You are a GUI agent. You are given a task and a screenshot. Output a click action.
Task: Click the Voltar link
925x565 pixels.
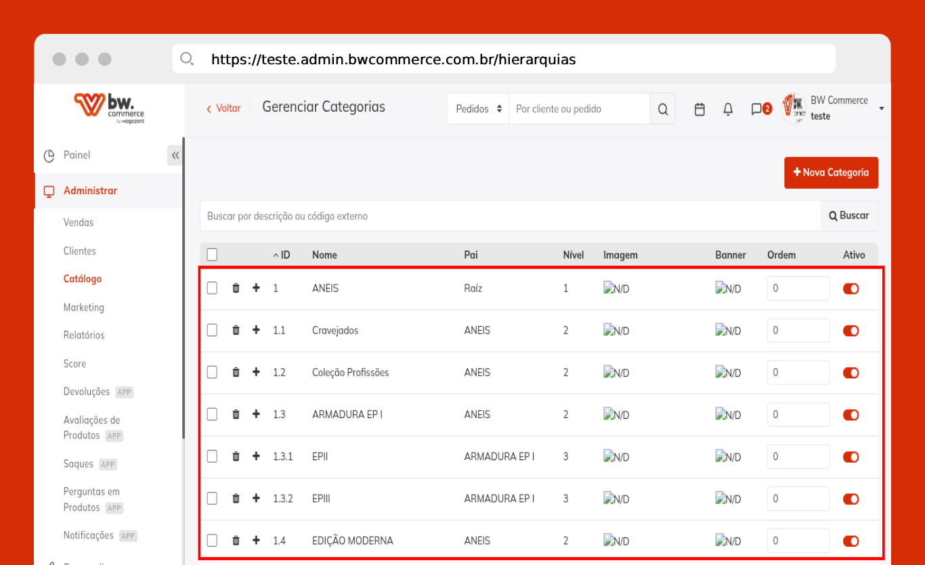[223, 108]
